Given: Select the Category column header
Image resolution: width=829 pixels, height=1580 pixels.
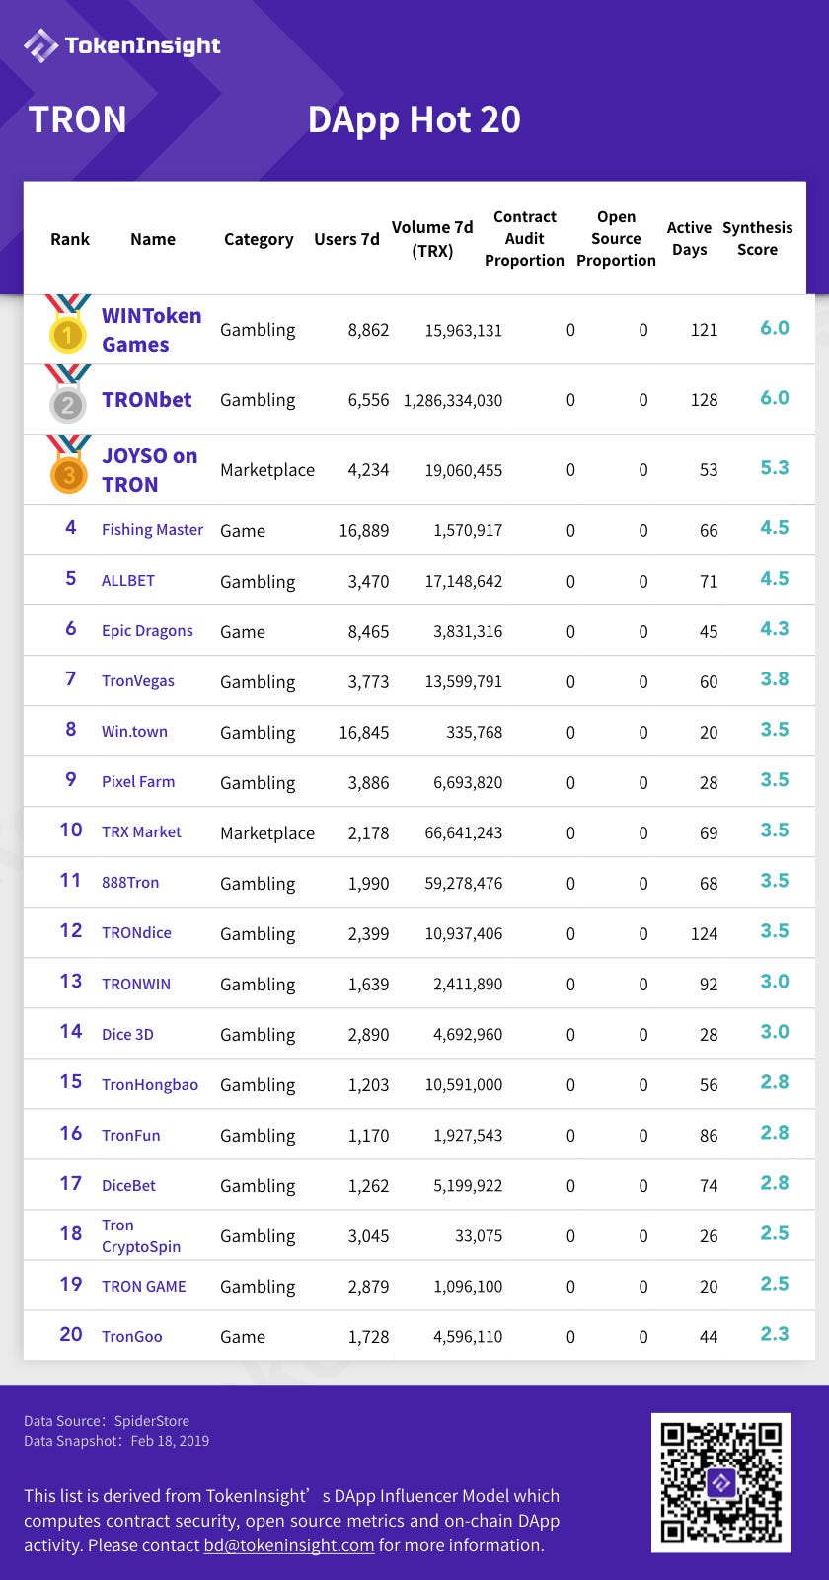Looking at the screenshot, I should [x=259, y=239].
